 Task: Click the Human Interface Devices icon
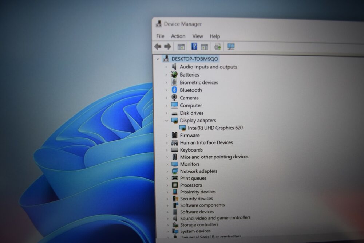tap(175, 142)
